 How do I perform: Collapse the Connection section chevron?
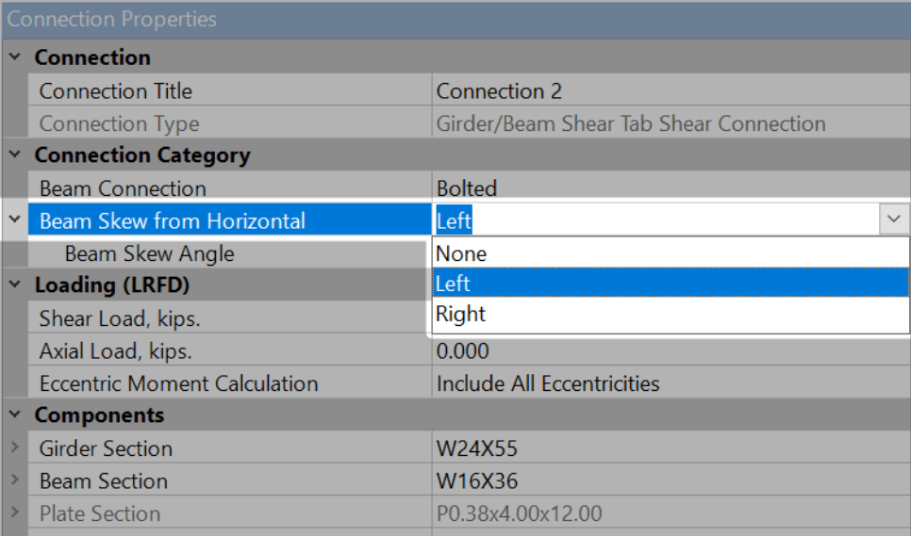coord(14,57)
